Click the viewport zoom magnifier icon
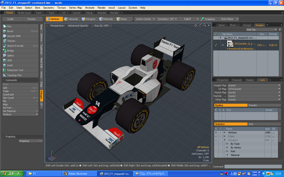Screen dimensions: 284x177 204,25
